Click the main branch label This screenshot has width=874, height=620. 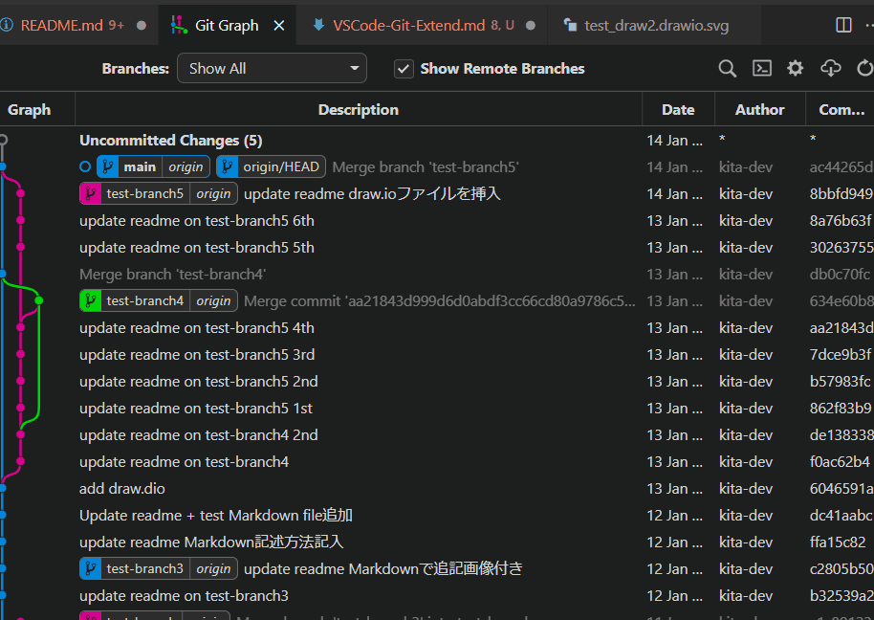140,166
